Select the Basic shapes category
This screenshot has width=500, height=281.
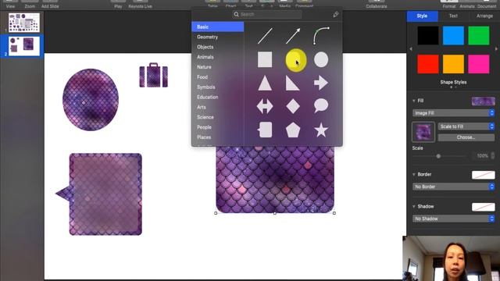(x=218, y=27)
